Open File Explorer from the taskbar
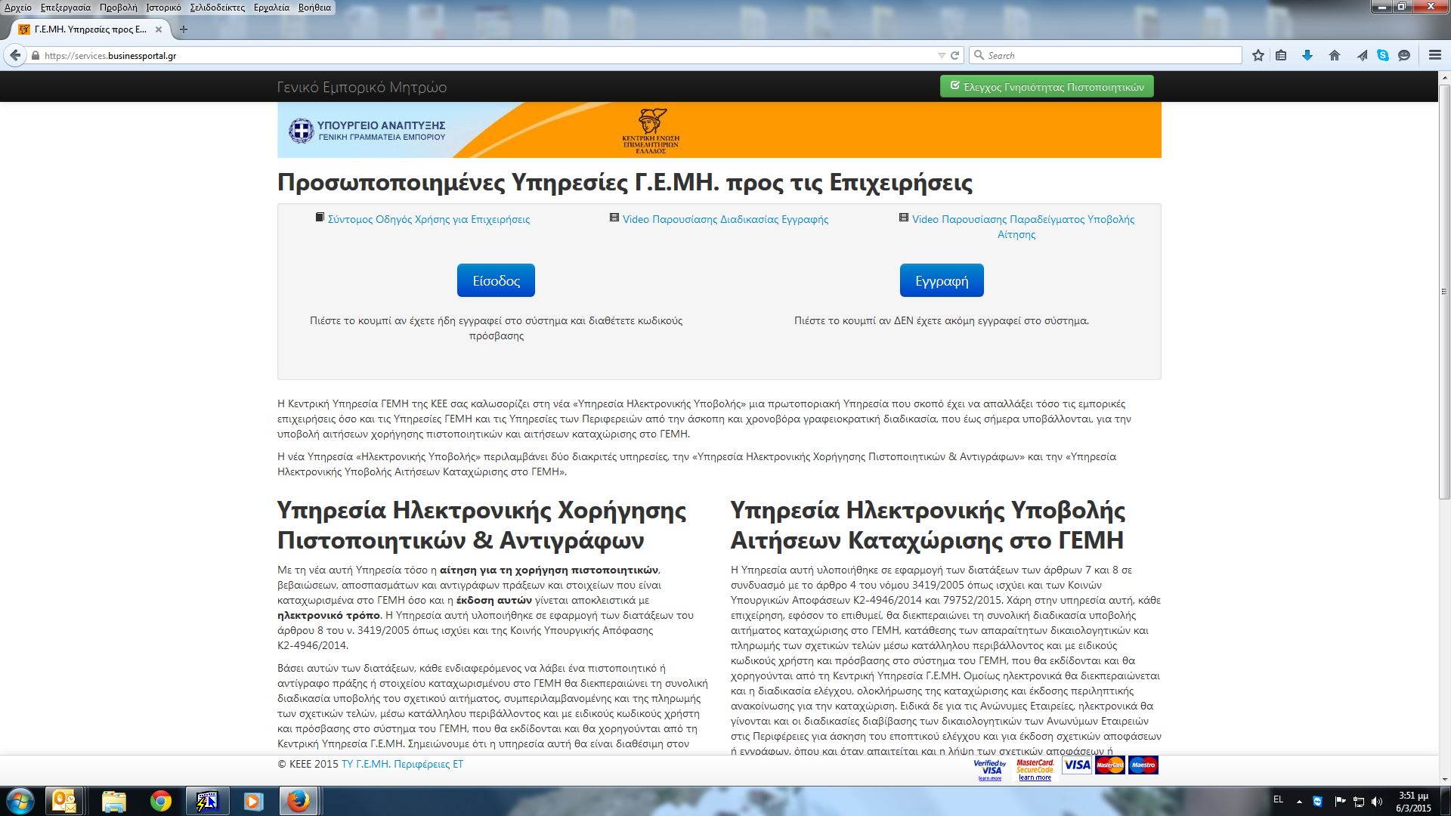 (x=113, y=801)
